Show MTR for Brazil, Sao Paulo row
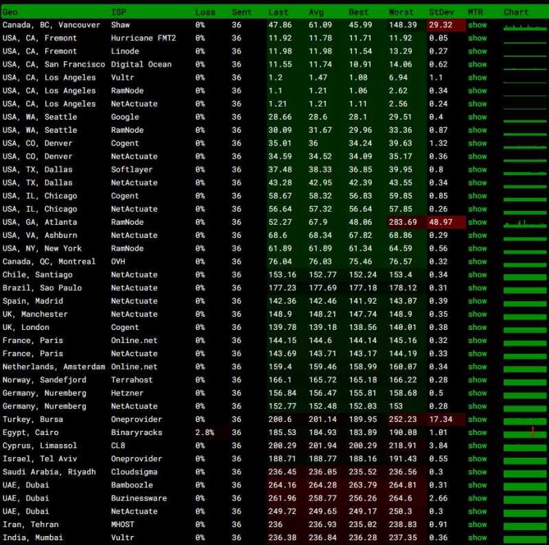 (477, 288)
